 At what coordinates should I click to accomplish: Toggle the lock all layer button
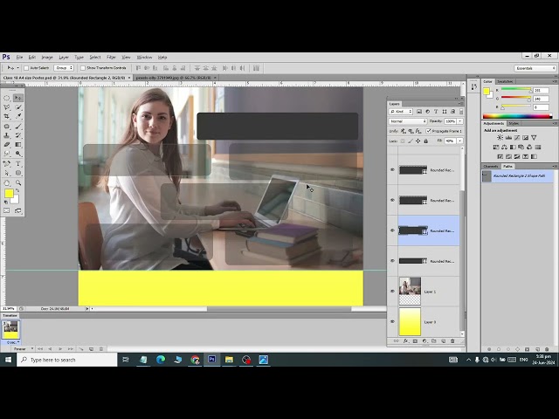(425, 141)
